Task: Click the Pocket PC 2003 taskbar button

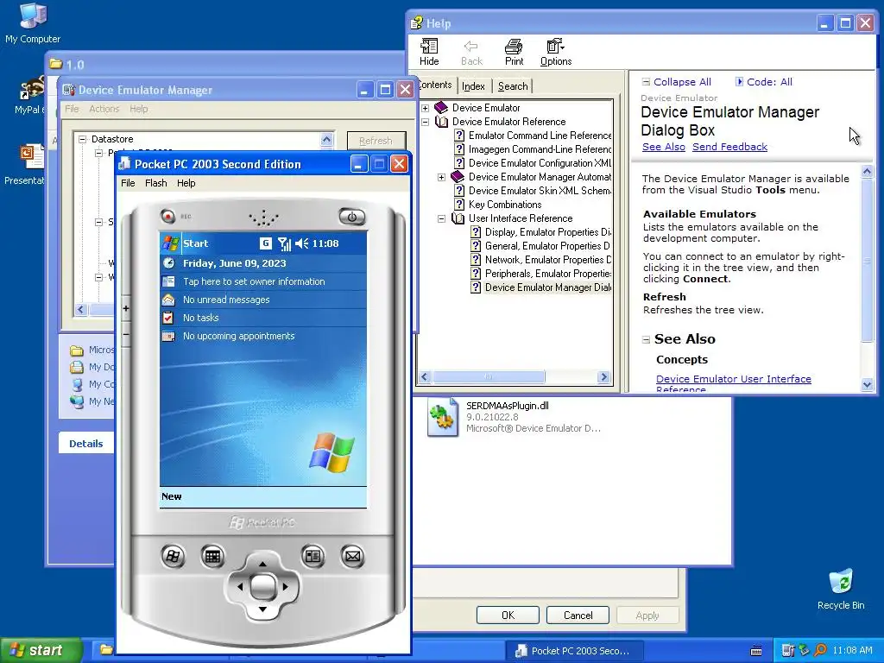Action: coord(572,651)
